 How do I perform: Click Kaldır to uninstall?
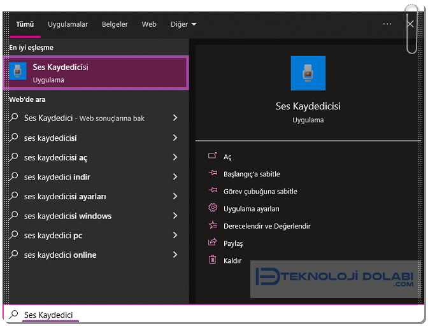[x=232, y=260]
